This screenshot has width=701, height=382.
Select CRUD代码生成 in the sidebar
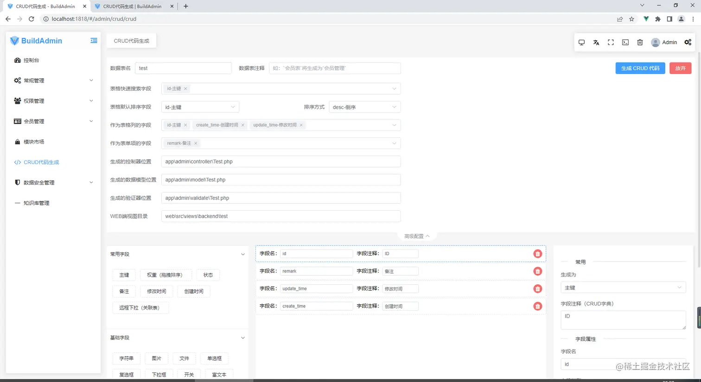coord(53,162)
